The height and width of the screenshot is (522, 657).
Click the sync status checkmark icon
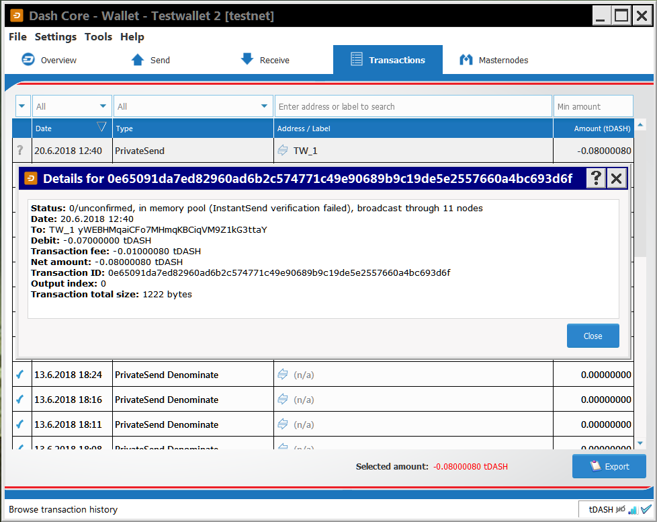click(646, 509)
